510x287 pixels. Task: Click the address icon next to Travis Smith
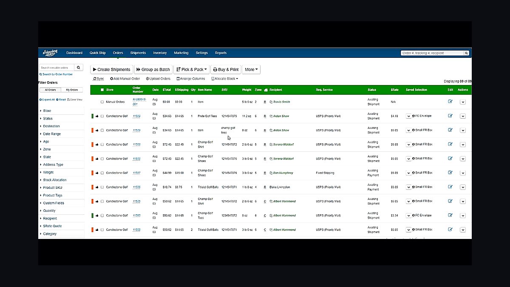pyautogui.click(x=271, y=102)
